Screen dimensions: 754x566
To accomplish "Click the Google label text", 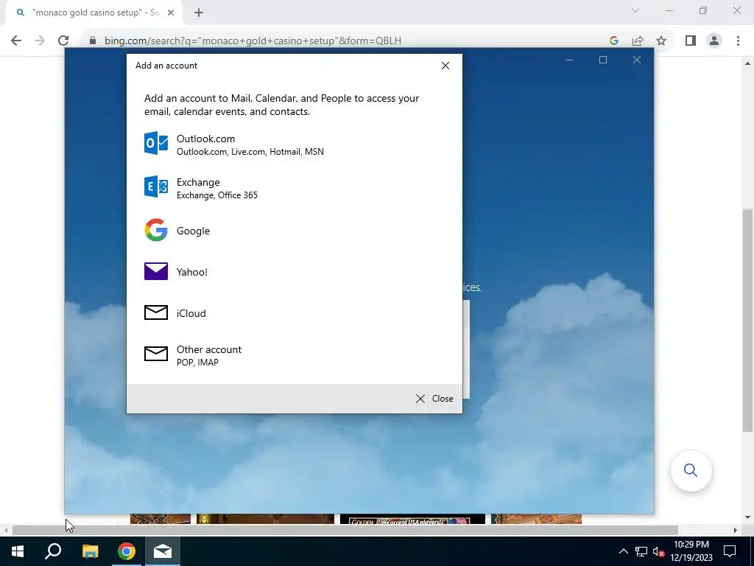I will [193, 231].
